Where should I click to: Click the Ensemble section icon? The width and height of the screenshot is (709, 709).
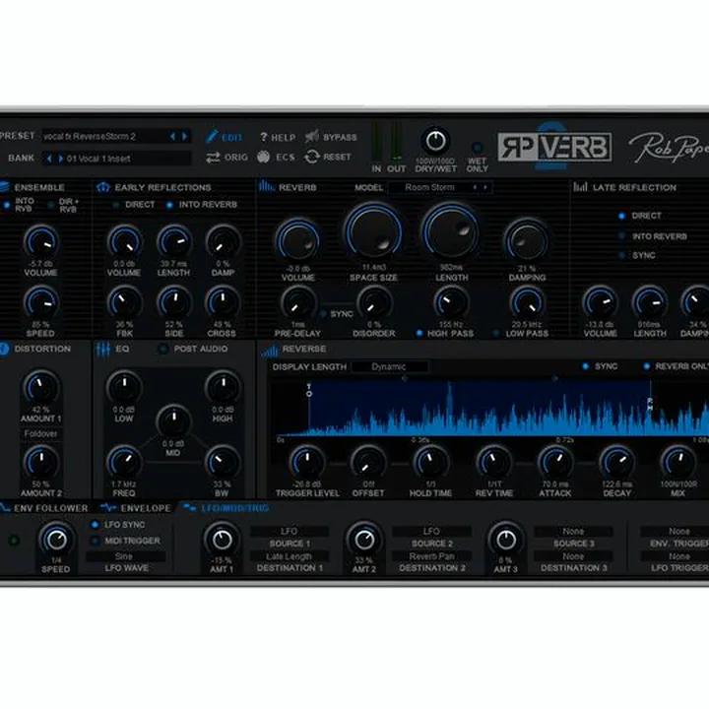click(4, 187)
